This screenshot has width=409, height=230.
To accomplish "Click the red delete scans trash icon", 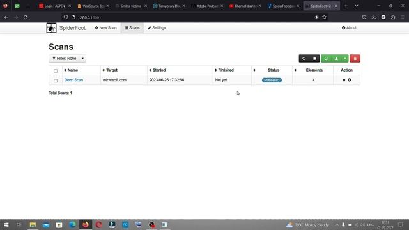I will (x=355, y=58).
